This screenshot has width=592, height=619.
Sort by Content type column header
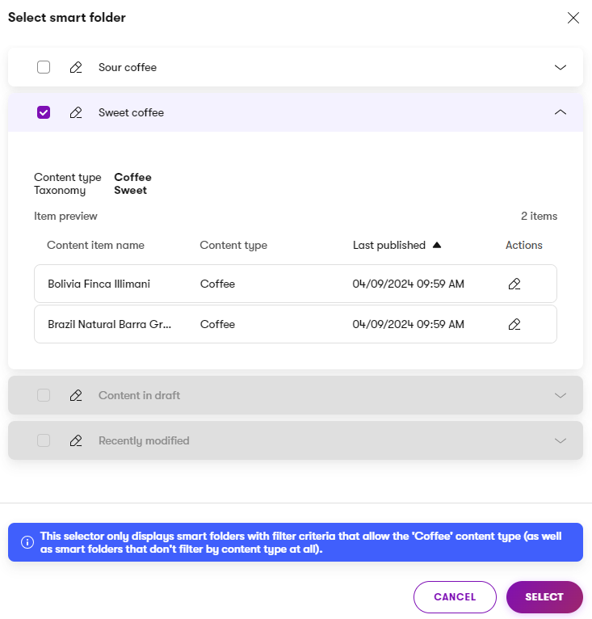click(x=233, y=245)
